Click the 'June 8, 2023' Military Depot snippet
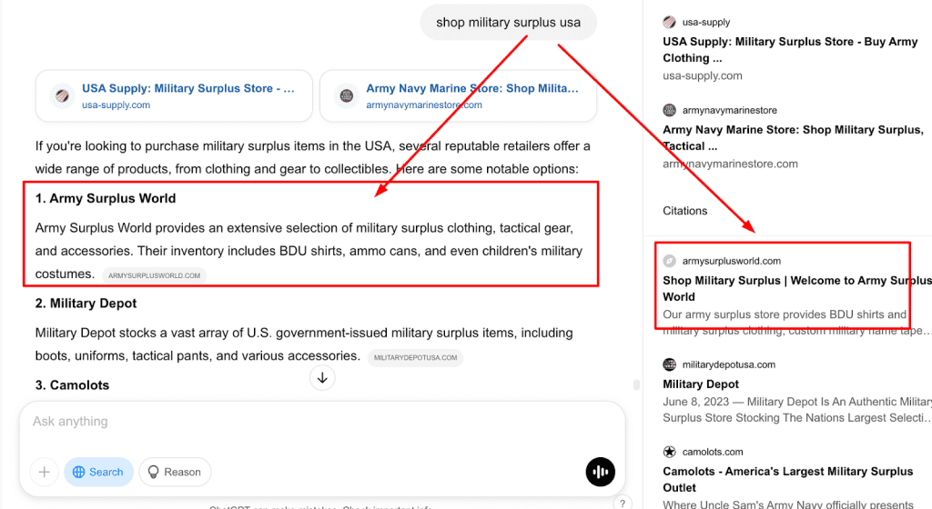 797,410
